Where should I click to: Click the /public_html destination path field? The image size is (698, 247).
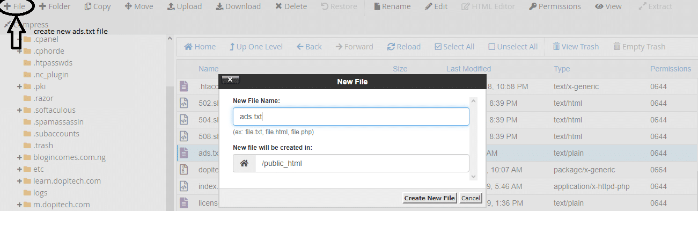pyautogui.click(x=362, y=163)
